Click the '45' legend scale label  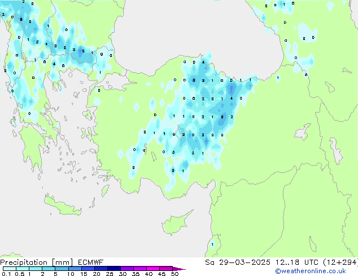pyautogui.click(x=161, y=274)
